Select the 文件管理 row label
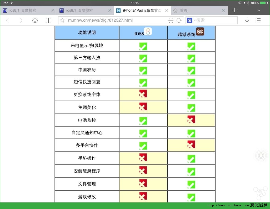Viewport: 270px width, 209px height. coord(87,184)
